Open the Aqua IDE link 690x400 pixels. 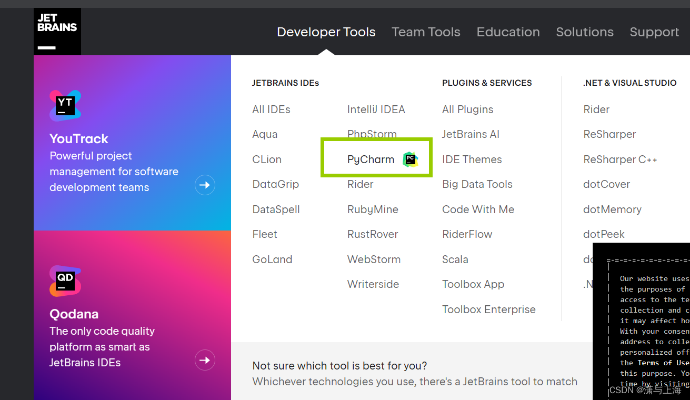pyautogui.click(x=265, y=134)
